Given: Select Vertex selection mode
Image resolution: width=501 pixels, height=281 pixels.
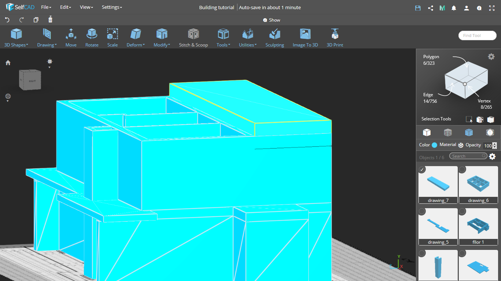Looking at the screenshot, I should [485, 104].
